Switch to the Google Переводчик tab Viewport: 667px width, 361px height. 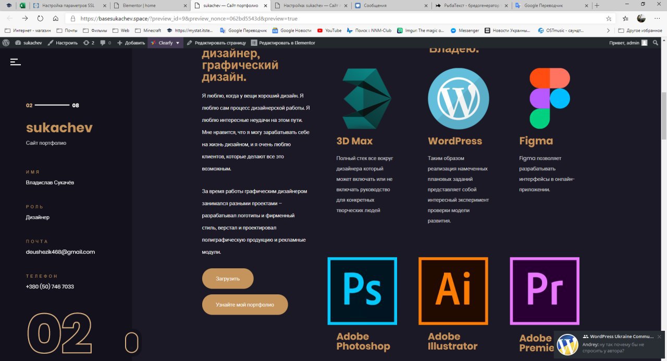pyautogui.click(x=551, y=5)
